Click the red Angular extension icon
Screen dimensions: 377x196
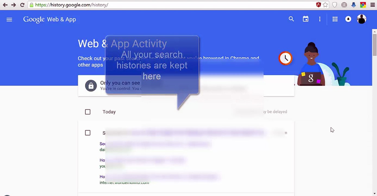[319, 5]
